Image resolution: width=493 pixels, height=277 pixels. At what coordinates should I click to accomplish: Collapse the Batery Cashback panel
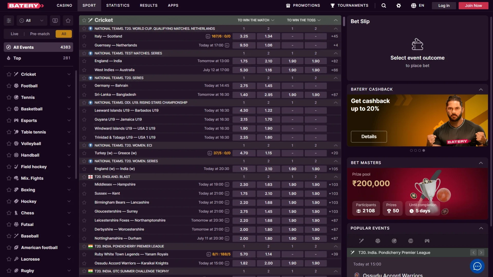pos(481,89)
